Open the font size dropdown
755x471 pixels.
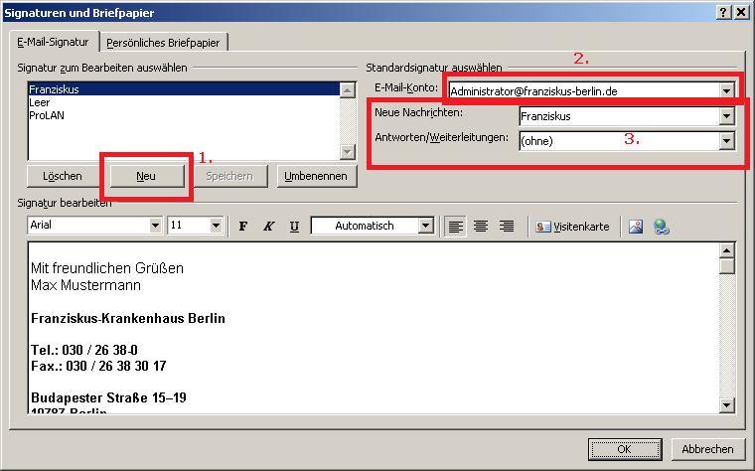tap(217, 227)
